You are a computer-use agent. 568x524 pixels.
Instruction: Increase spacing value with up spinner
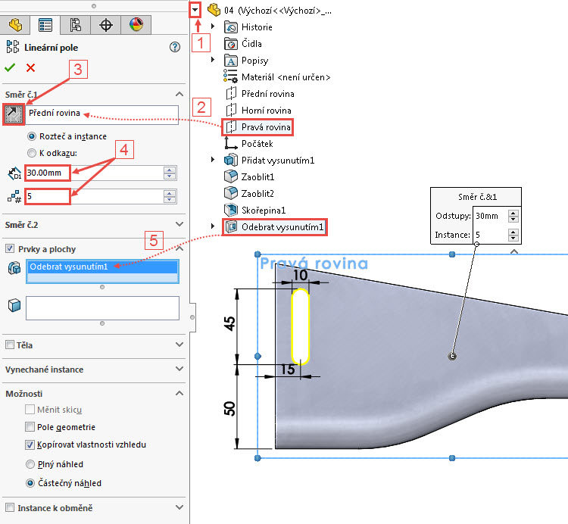click(x=170, y=170)
